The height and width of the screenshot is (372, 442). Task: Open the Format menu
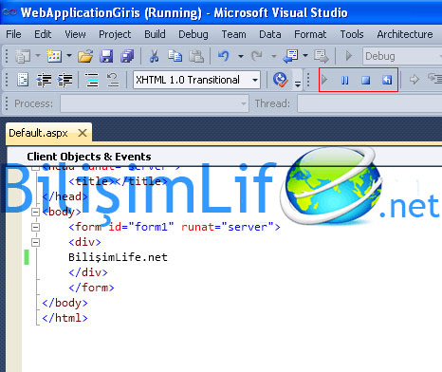coord(310,34)
